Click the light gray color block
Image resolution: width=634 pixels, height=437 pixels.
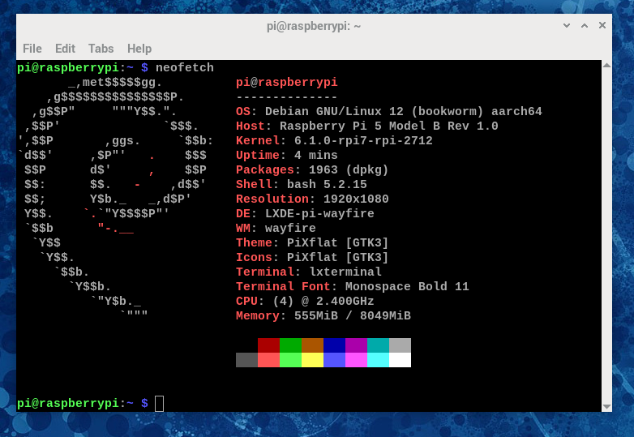(400, 345)
